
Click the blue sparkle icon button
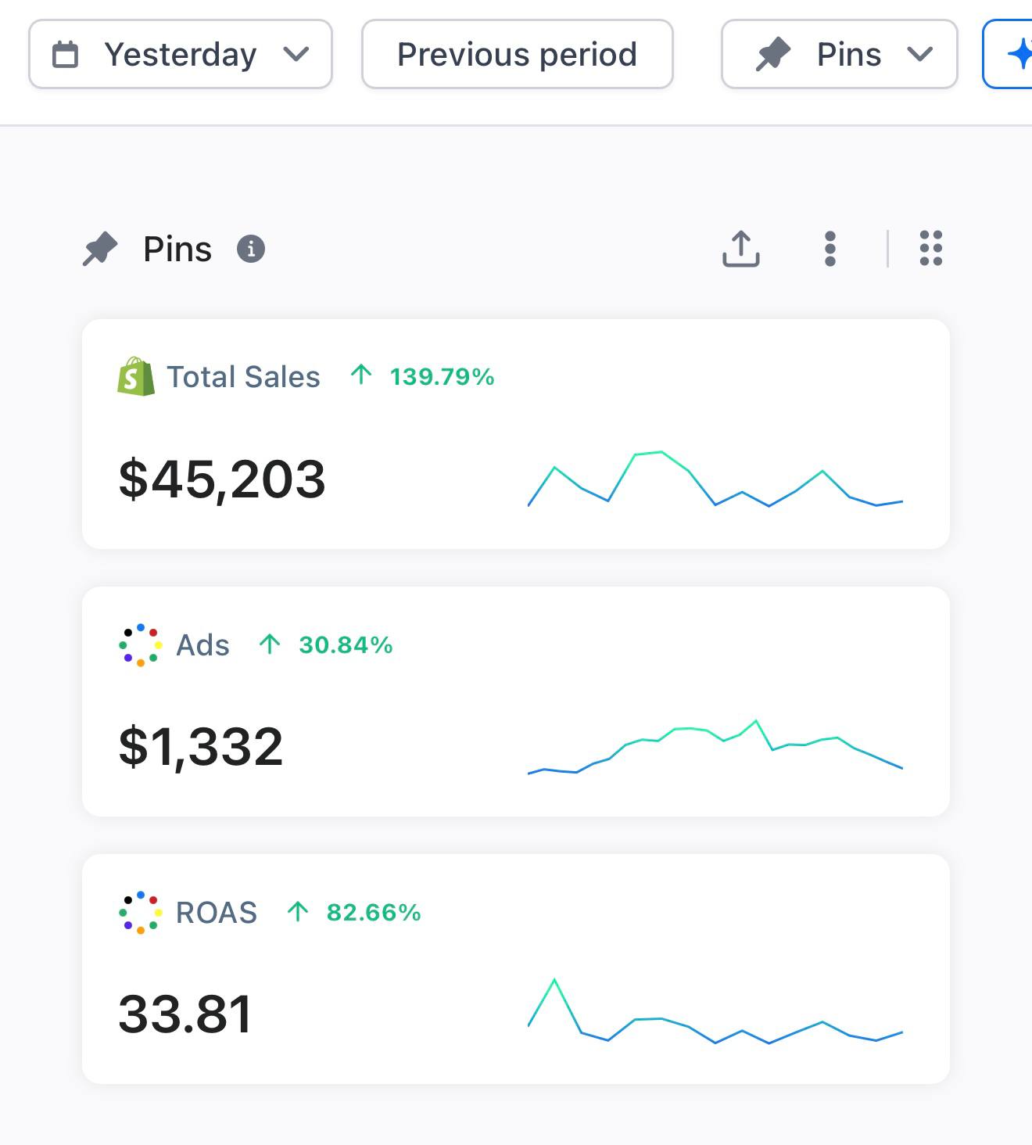[x=1008, y=54]
